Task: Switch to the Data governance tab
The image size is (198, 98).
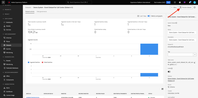Action: tap(42, 12)
